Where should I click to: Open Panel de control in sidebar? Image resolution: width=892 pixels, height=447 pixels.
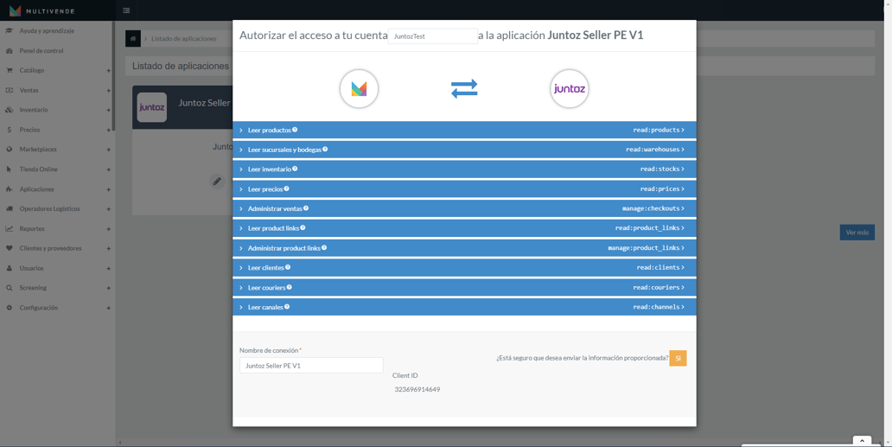41,51
